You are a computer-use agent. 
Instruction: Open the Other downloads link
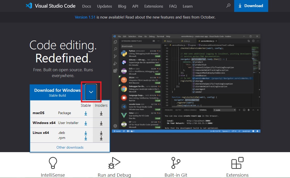coord(70,147)
